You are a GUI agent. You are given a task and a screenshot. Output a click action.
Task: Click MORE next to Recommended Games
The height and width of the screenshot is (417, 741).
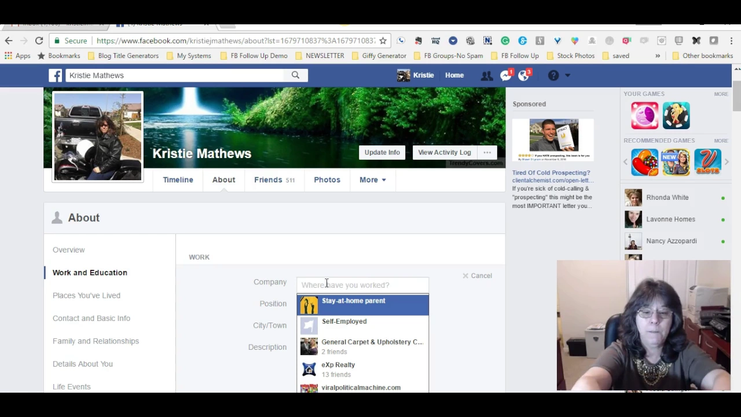tap(721, 141)
